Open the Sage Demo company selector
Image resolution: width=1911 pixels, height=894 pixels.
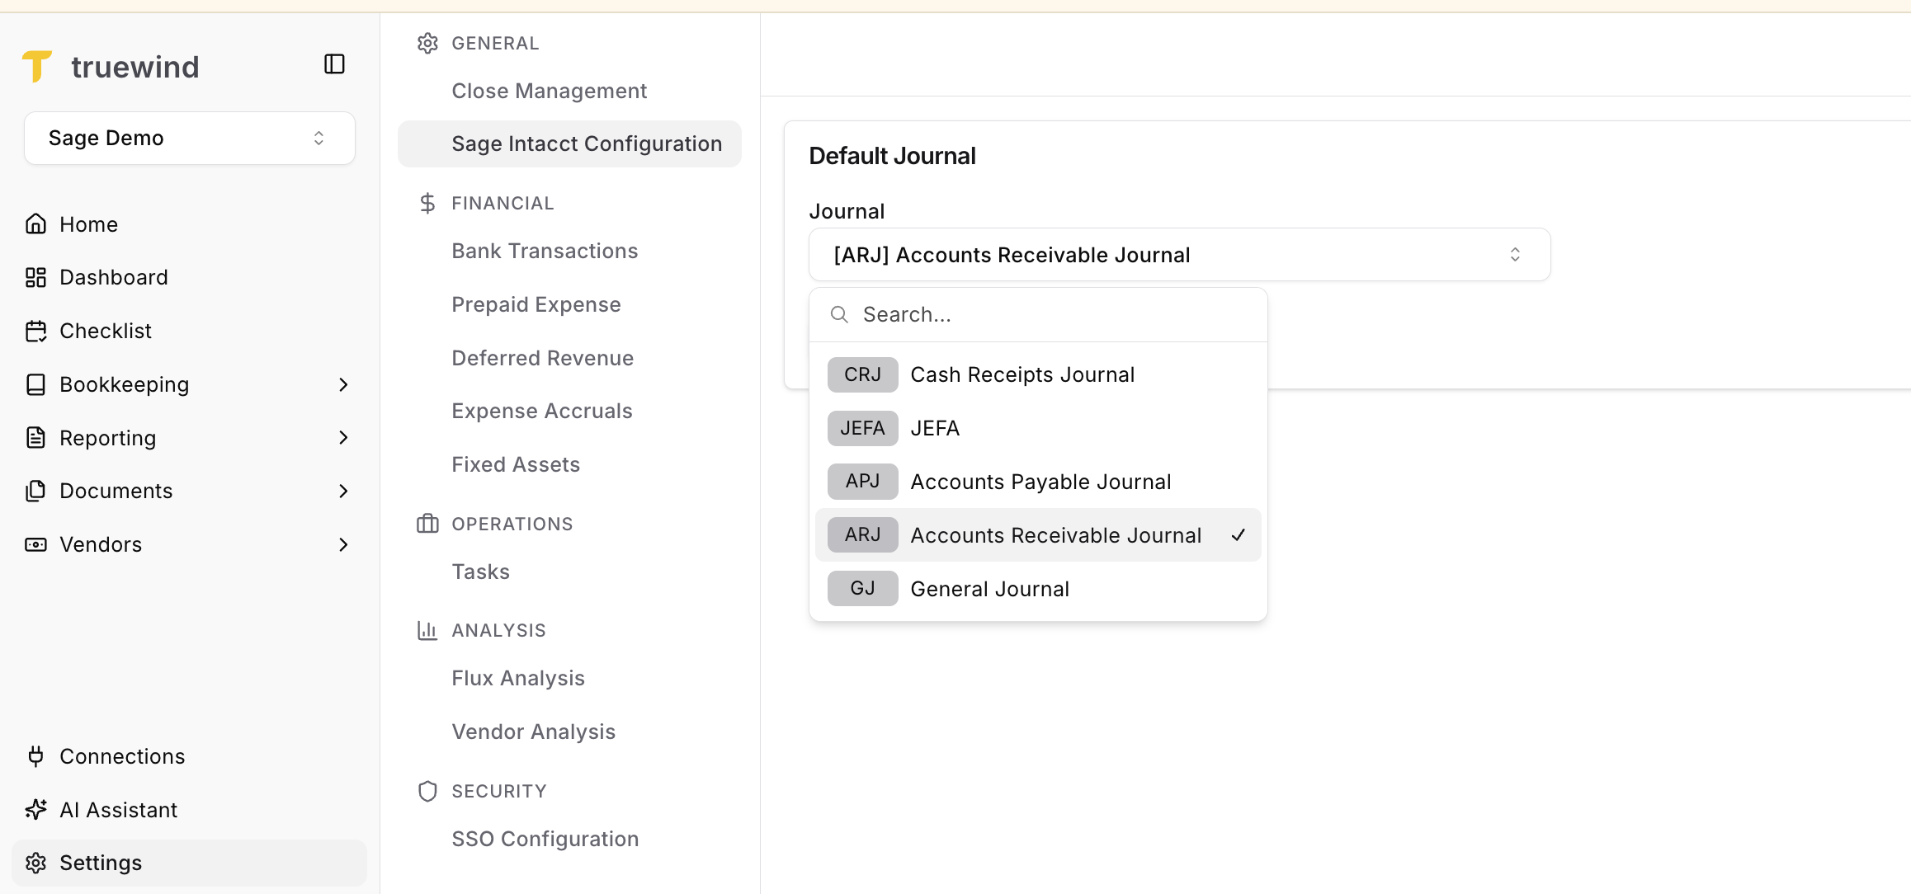click(x=189, y=138)
